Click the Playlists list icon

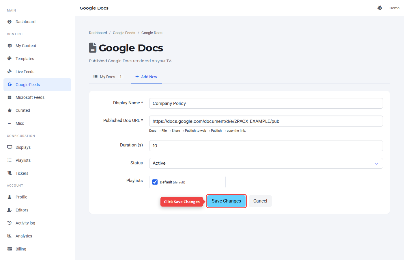[10, 160]
